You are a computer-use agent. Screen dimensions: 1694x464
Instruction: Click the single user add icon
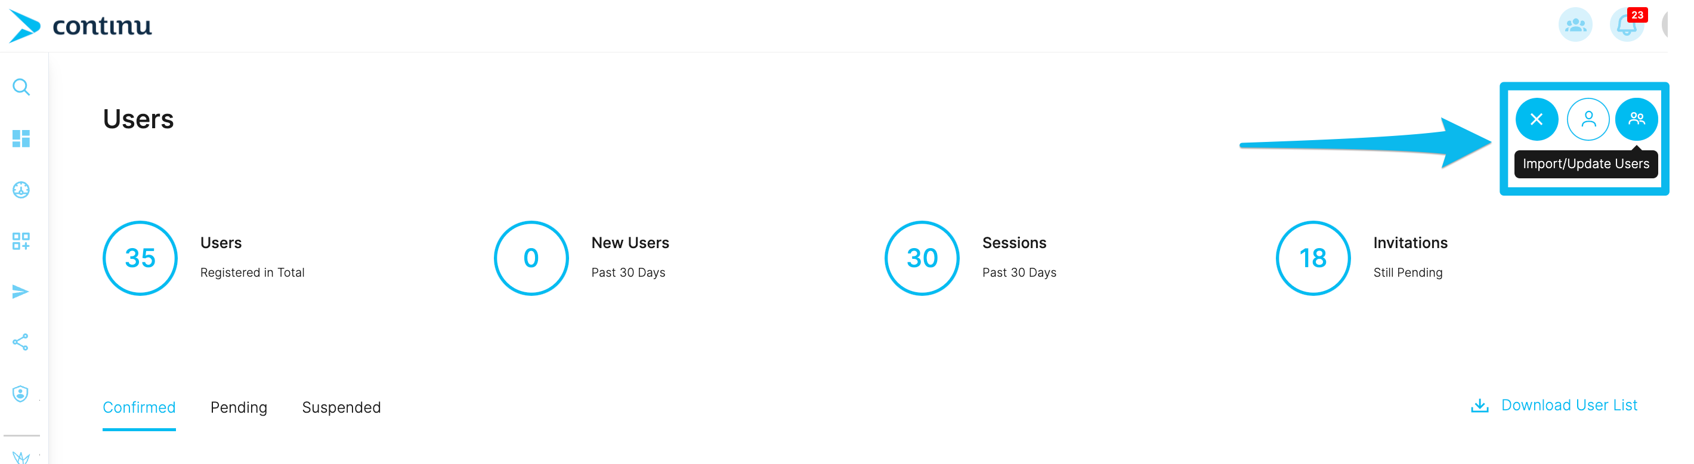coord(1588,119)
